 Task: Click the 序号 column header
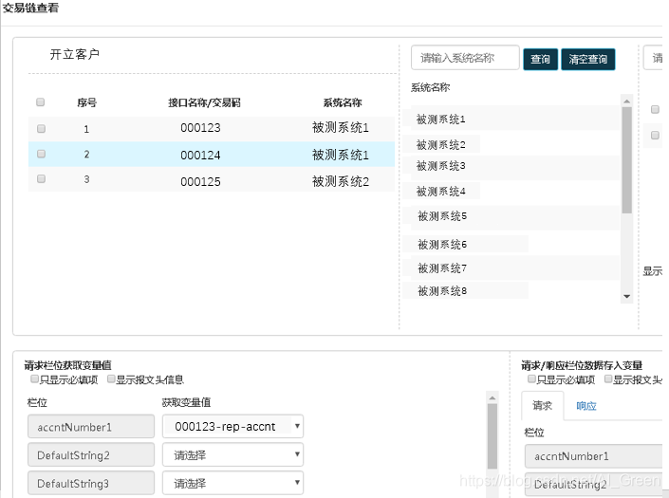87,102
